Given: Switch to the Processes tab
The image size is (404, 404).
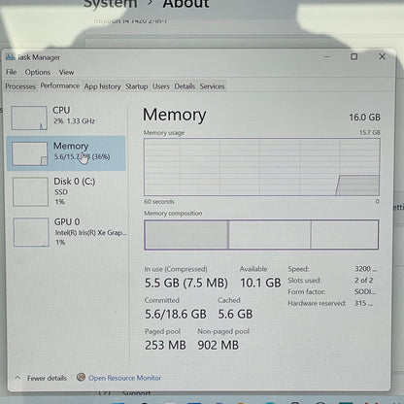Looking at the screenshot, I should pos(20,86).
